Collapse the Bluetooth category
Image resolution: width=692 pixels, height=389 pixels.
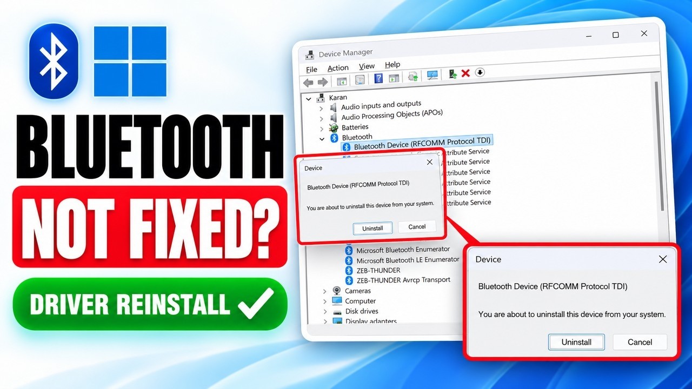pos(322,139)
